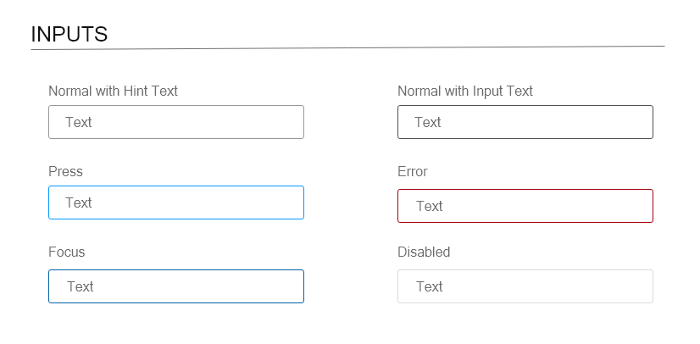The height and width of the screenshot is (344, 700).
Task: Click the 'Focus' field label
Action: coord(66,252)
